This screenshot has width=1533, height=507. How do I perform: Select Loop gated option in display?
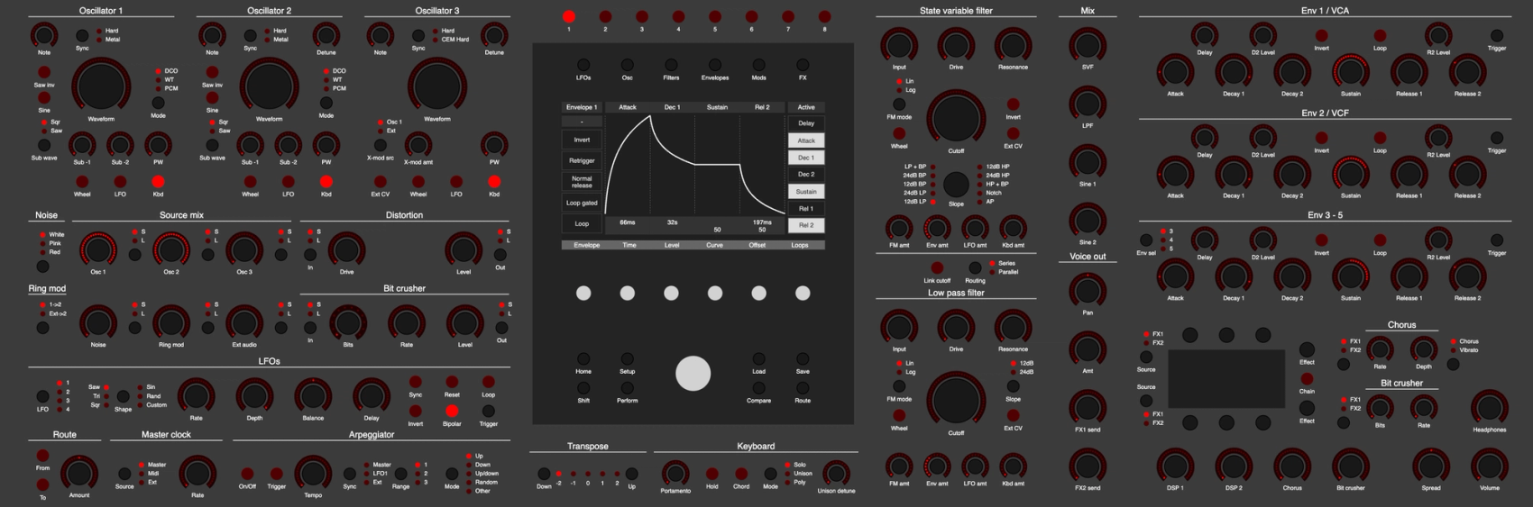tap(582, 203)
